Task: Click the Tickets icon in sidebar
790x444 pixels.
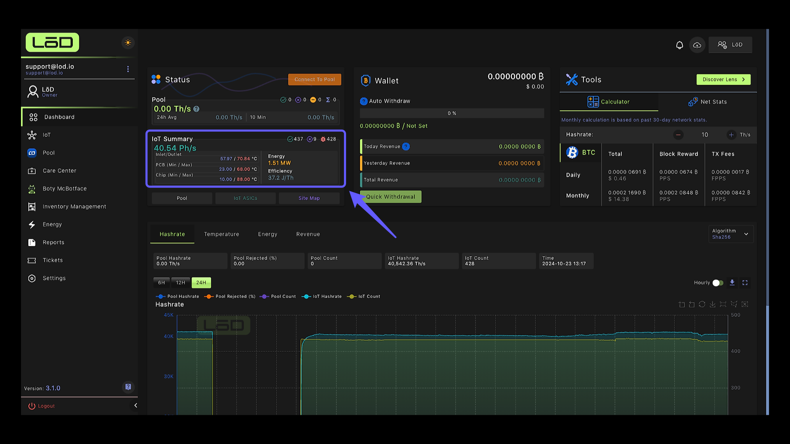Action: pos(32,260)
